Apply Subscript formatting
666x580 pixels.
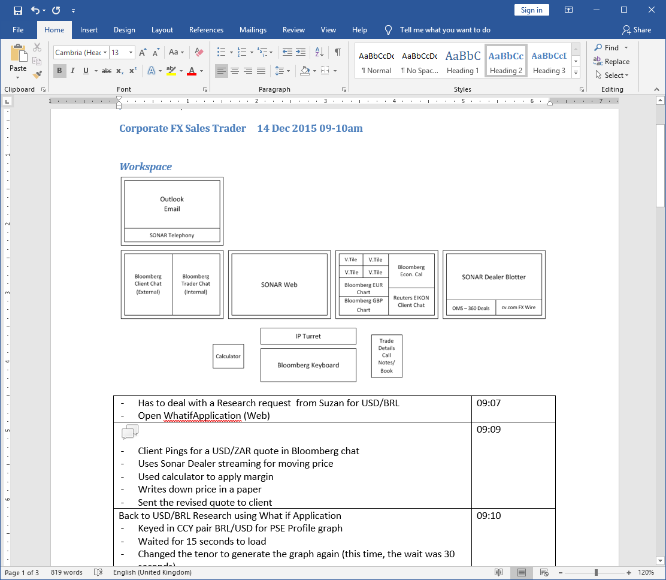[119, 71]
